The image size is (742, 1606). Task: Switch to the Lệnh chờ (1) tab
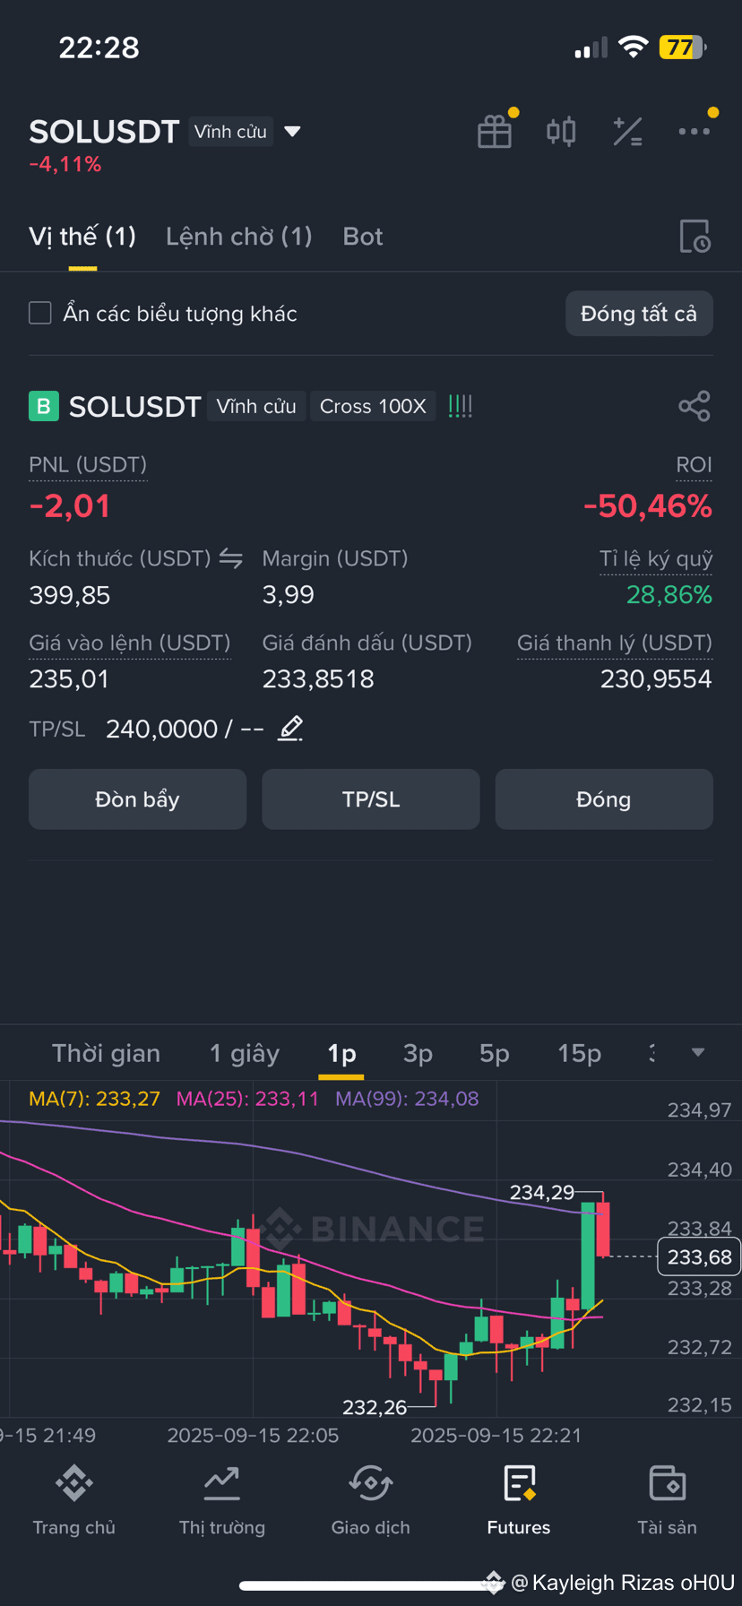click(239, 237)
